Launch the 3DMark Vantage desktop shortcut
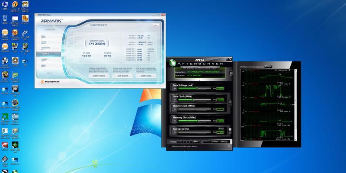346x173 pixels. tap(5, 35)
